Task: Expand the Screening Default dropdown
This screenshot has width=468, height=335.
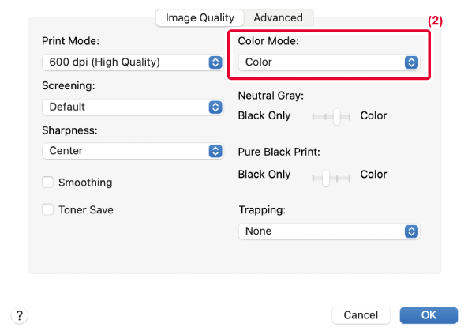Action: (133, 107)
